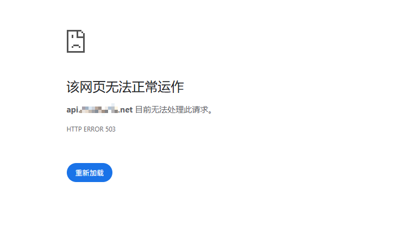The height and width of the screenshot is (244, 416).
Task: Click the words 目前 after the domain name
Action: point(143,110)
